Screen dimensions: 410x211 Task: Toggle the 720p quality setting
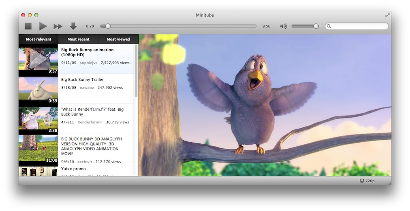click(x=370, y=181)
